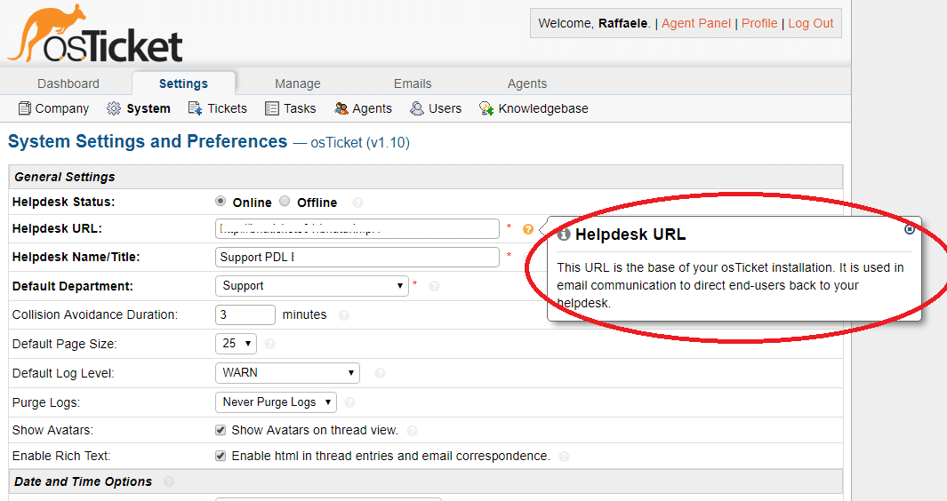
Task: Switch to Agents top tab
Action: click(x=527, y=83)
